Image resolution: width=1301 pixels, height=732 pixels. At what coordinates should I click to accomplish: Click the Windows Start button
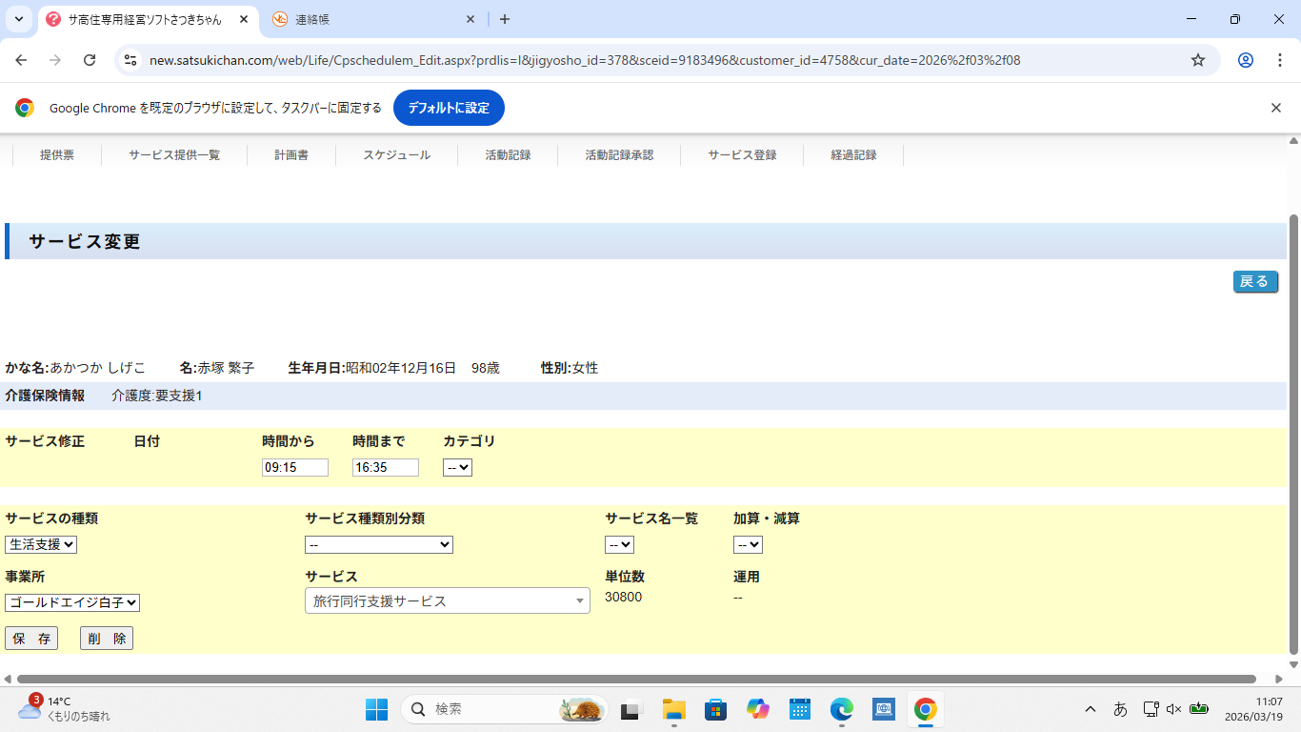coord(376,709)
